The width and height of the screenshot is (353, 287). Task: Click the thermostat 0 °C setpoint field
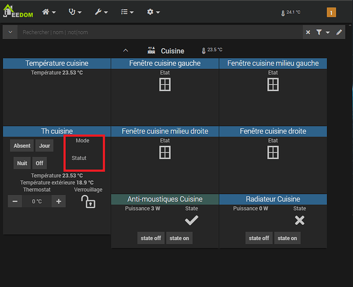point(37,201)
